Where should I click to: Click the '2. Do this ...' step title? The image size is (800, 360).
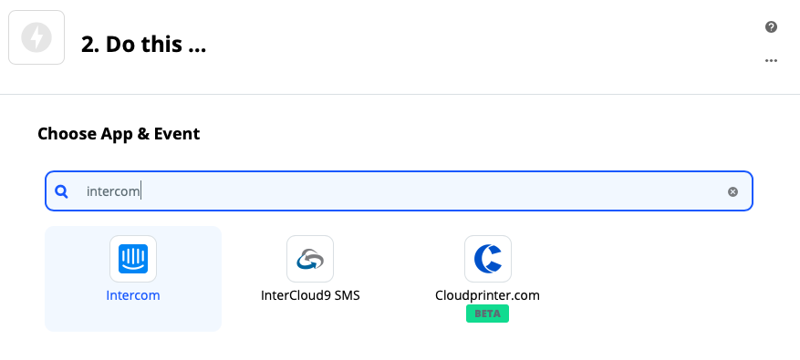[143, 45]
